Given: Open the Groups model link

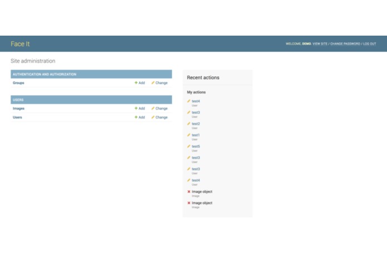Looking at the screenshot, I should (x=18, y=83).
